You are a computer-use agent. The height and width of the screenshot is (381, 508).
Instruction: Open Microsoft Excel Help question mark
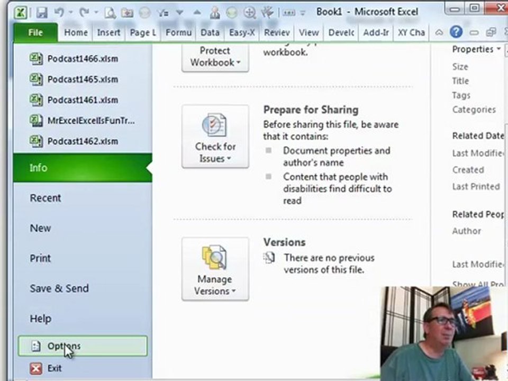(x=456, y=32)
